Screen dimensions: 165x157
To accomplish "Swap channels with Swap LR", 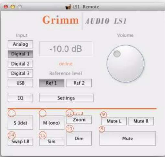I will click(20, 141).
